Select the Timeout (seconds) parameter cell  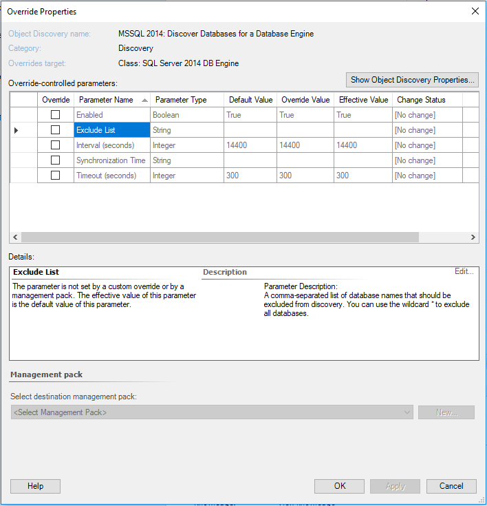click(112, 176)
